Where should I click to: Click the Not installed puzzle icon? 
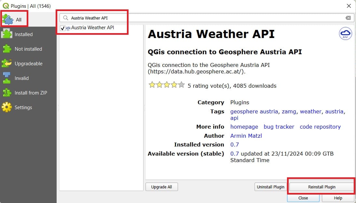7,49
